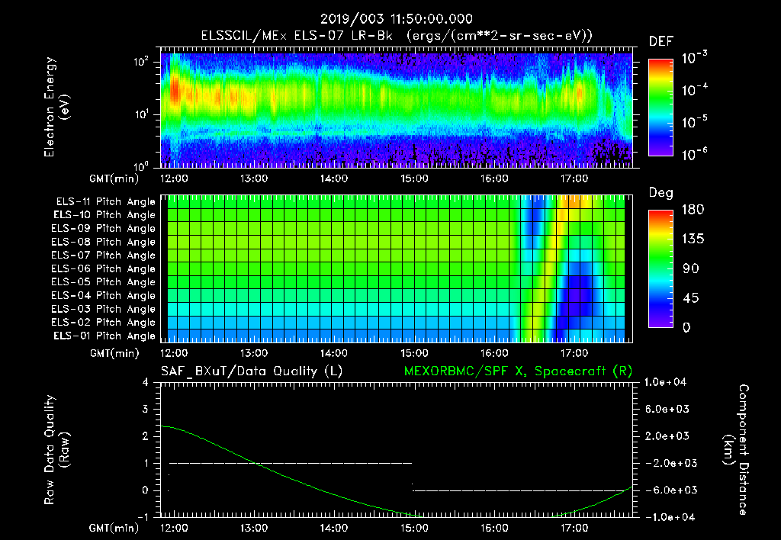Click GMT(min) label under the bottom plot
This screenshot has width=781, height=540.
114,528
